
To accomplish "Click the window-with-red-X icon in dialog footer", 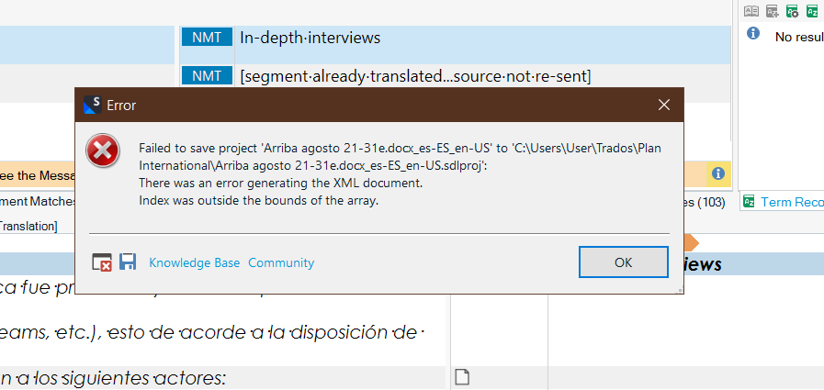I will pyautogui.click(x=102, y=262).
